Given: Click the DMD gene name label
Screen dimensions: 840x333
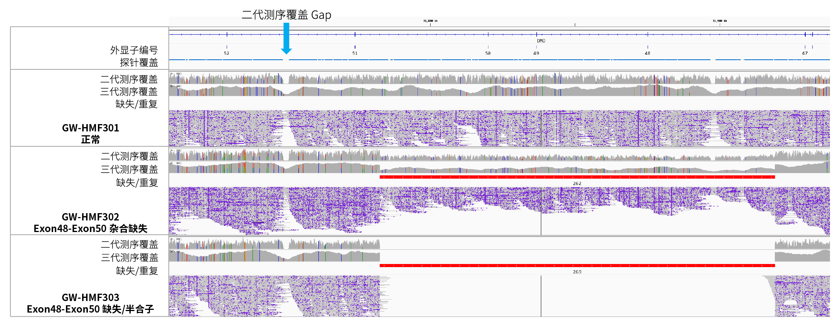Looking at the screenshot, I should [541, 41].
